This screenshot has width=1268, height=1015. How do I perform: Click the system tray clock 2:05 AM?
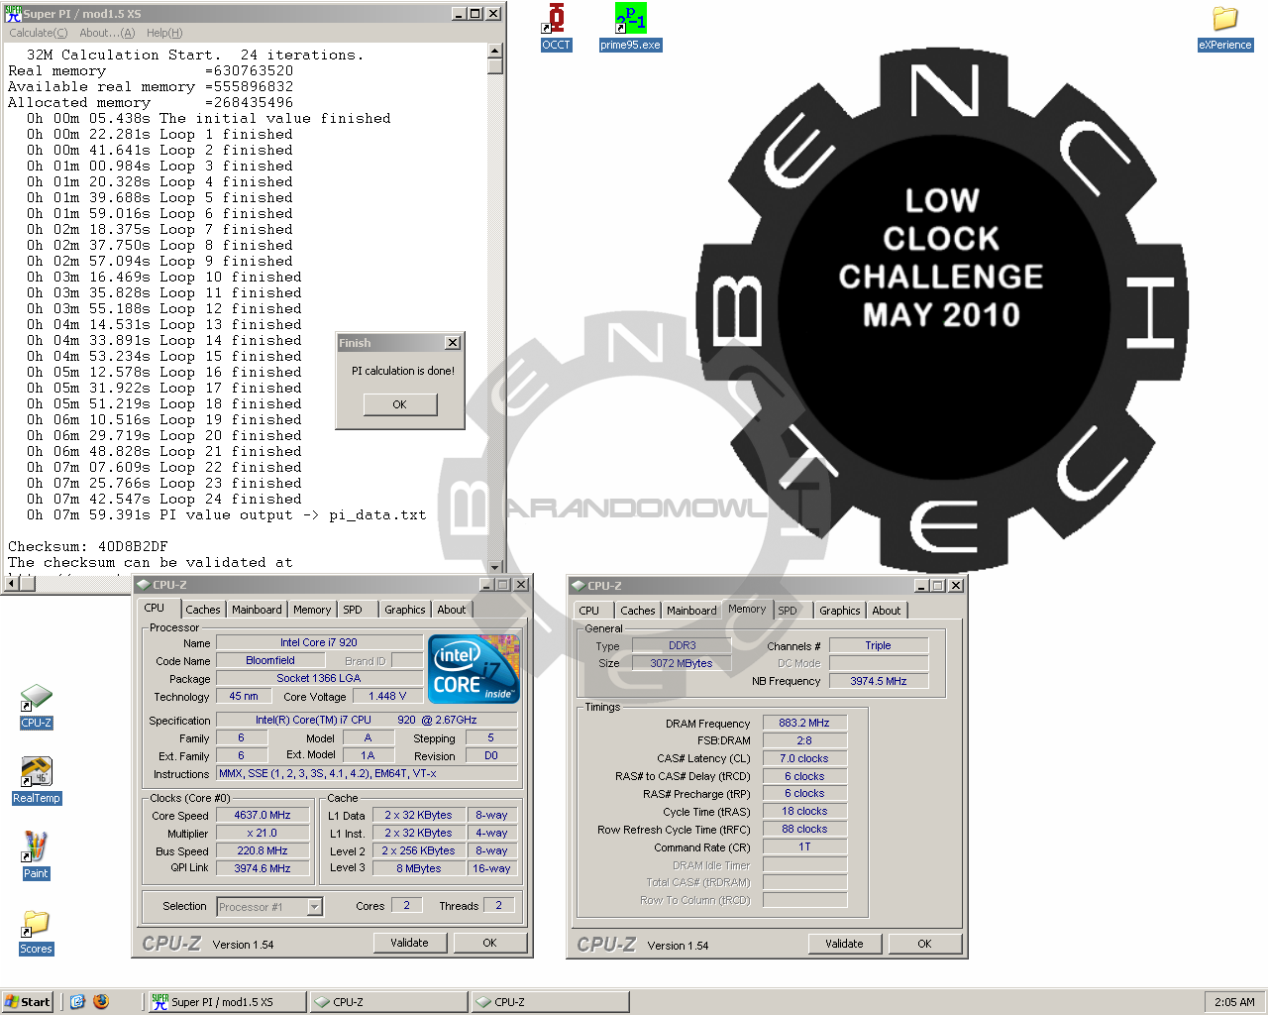click(1234, 1002)
